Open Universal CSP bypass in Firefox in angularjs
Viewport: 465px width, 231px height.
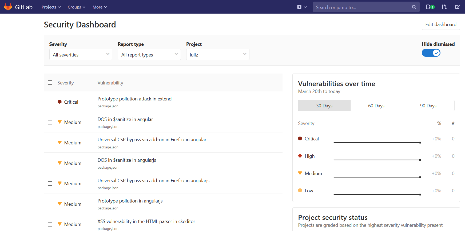[153, 181]
